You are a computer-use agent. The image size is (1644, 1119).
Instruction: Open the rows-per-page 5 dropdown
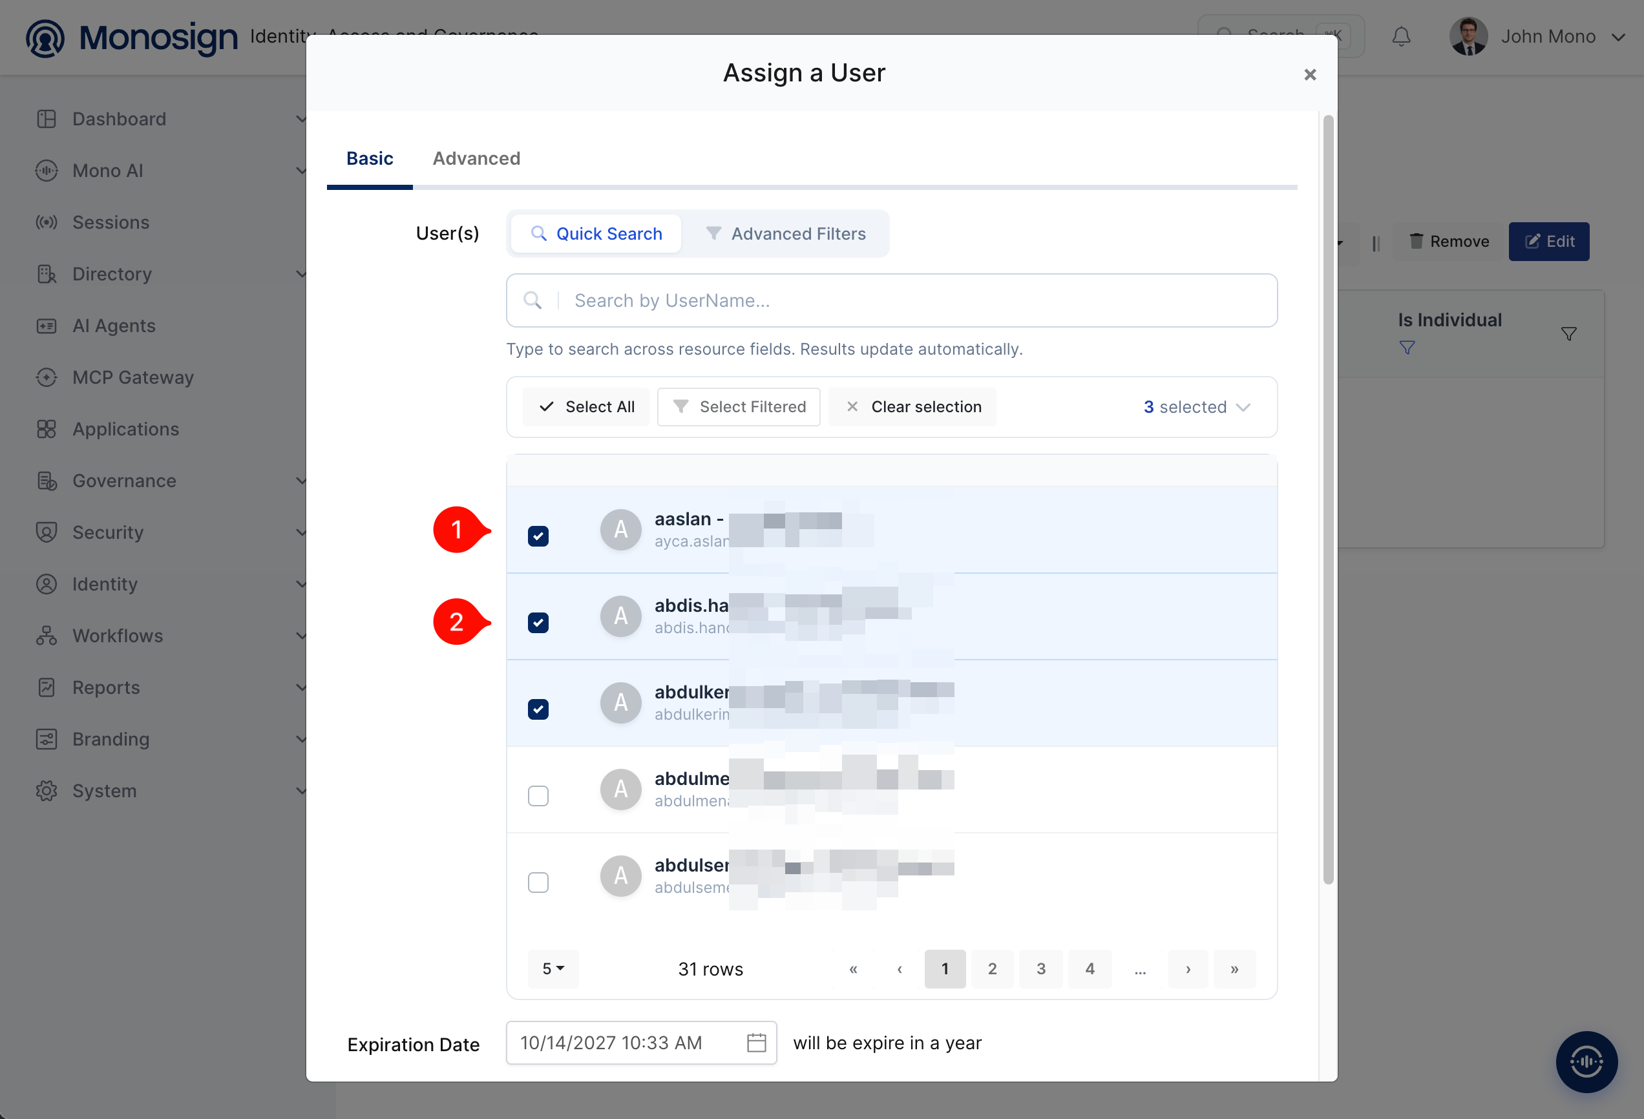coord(553,968)
